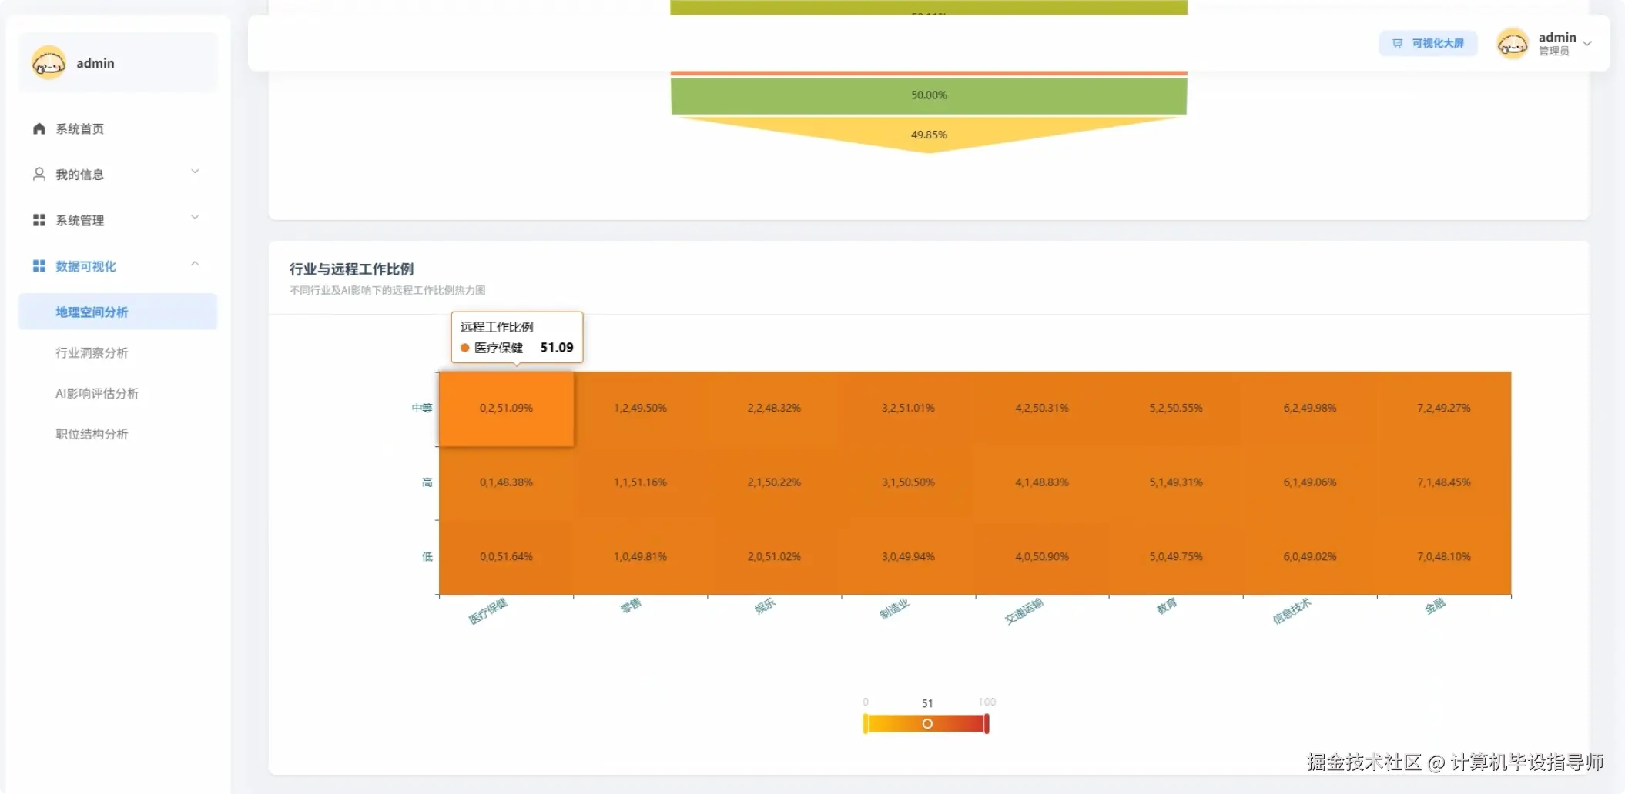Screen dimensions: 1625x794
Task: Click heatmap cell 1,1,51.16%
Action: (640, 482)
